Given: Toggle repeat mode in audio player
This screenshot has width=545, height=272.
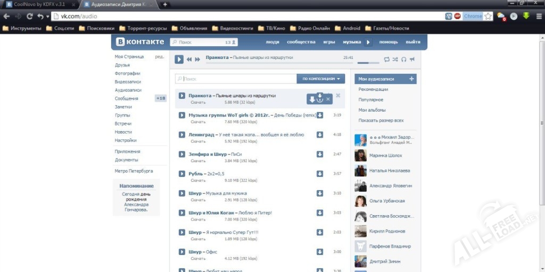Looking at the screenshot, I should point(386,59).
